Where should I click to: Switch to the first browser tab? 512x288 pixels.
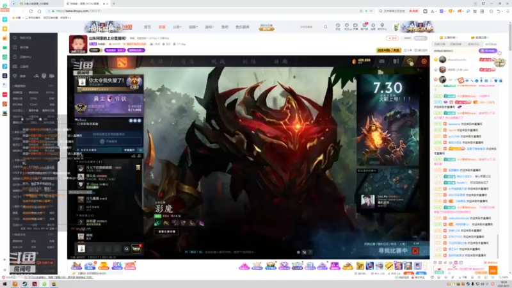point(36,4)
